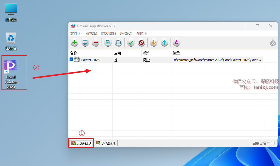This screenshot has width=280, height=166.
Task: Expand the 选项(O) menu
Action: 126,33
